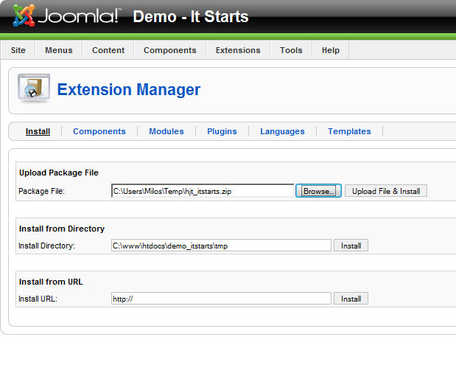Switch to the Templates tab

tap(349, 131)
